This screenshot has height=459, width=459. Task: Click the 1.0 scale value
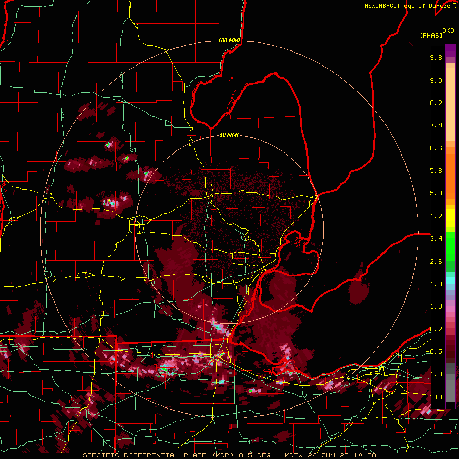[x=436, y=307]
